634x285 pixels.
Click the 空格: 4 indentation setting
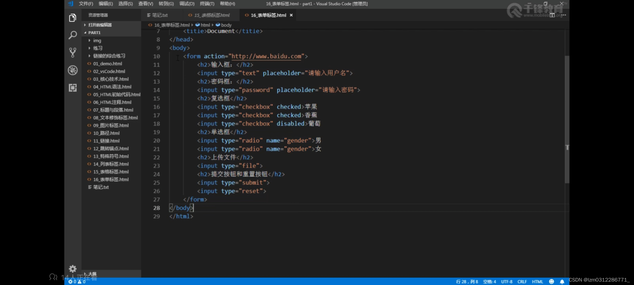(489, 282)
